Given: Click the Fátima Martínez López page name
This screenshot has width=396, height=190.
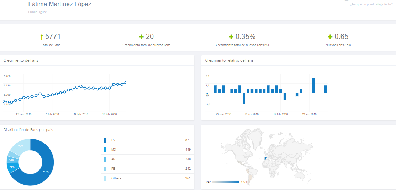Looking at the screenshot, I should pyautogui.click(x=59, y=4).
